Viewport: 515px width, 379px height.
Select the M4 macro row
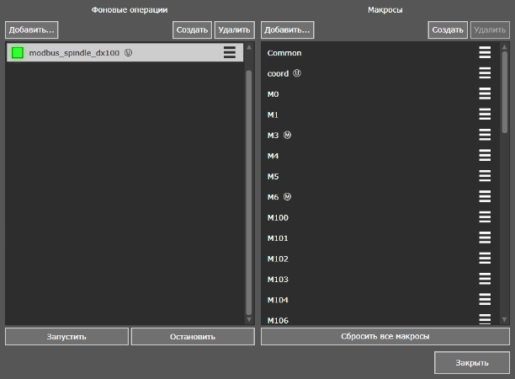tap(380, 156)
